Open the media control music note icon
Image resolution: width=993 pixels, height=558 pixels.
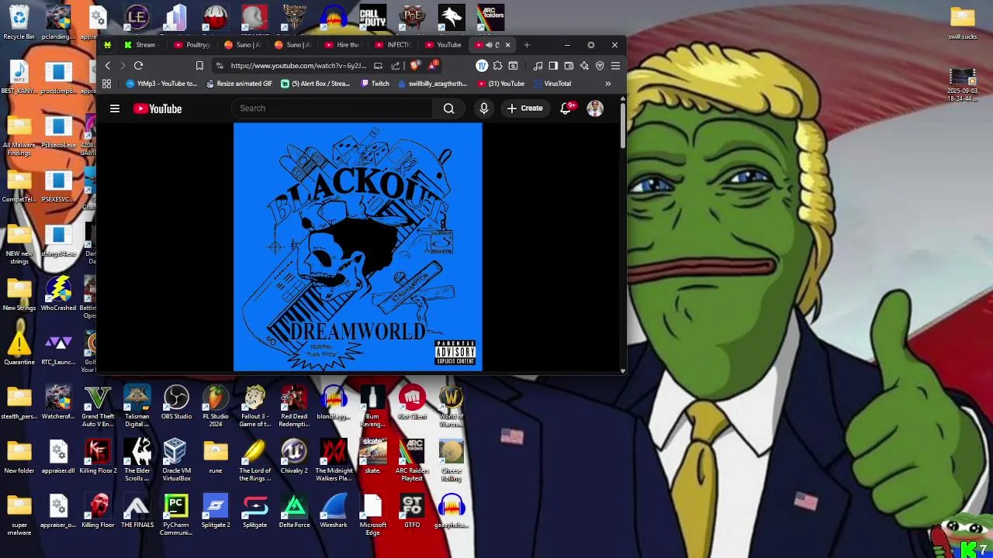(538, 66)
